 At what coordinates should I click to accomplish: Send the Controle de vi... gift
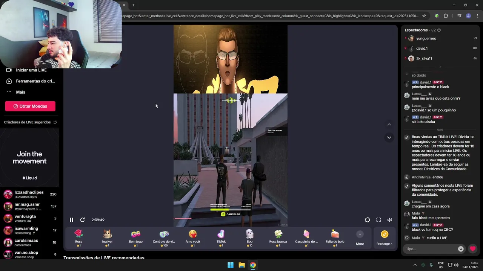[164, 238]
